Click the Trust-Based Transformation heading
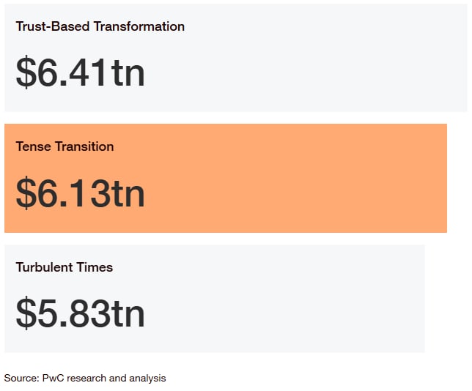 [x=100, y=26]
